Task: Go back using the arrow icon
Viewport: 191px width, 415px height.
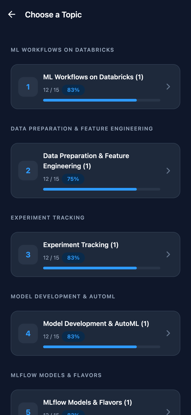Action: (x=12, y=14)
